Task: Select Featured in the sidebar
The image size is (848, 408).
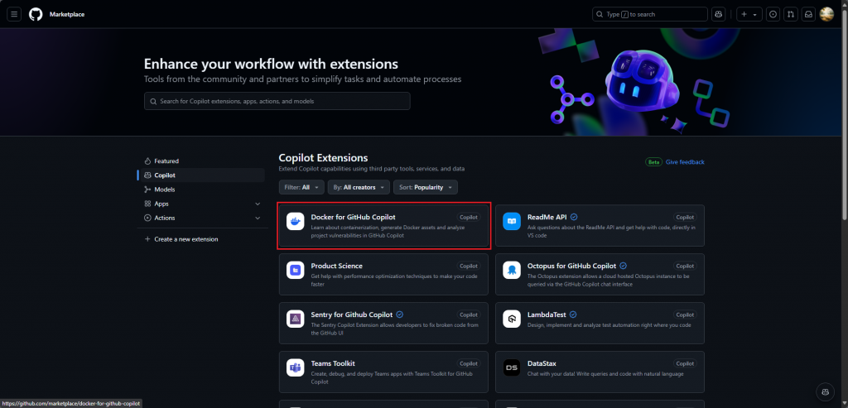Action: 201,161
